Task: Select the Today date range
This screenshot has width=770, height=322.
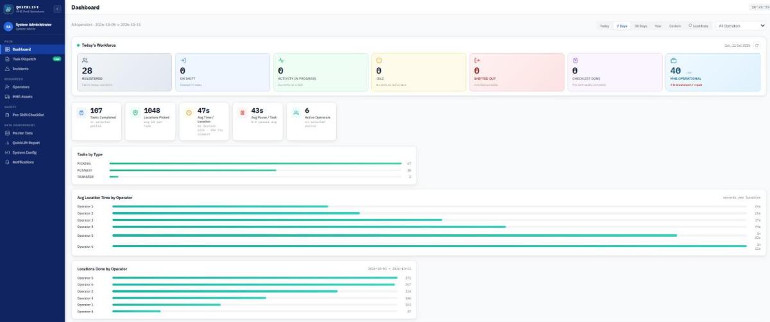Action: 604,26
